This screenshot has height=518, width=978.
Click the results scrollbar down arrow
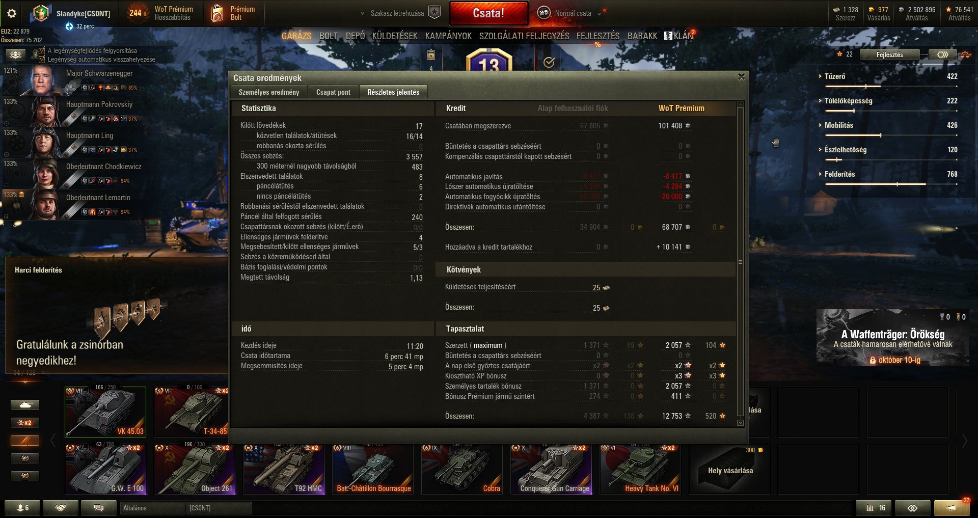tap(740, 423)
